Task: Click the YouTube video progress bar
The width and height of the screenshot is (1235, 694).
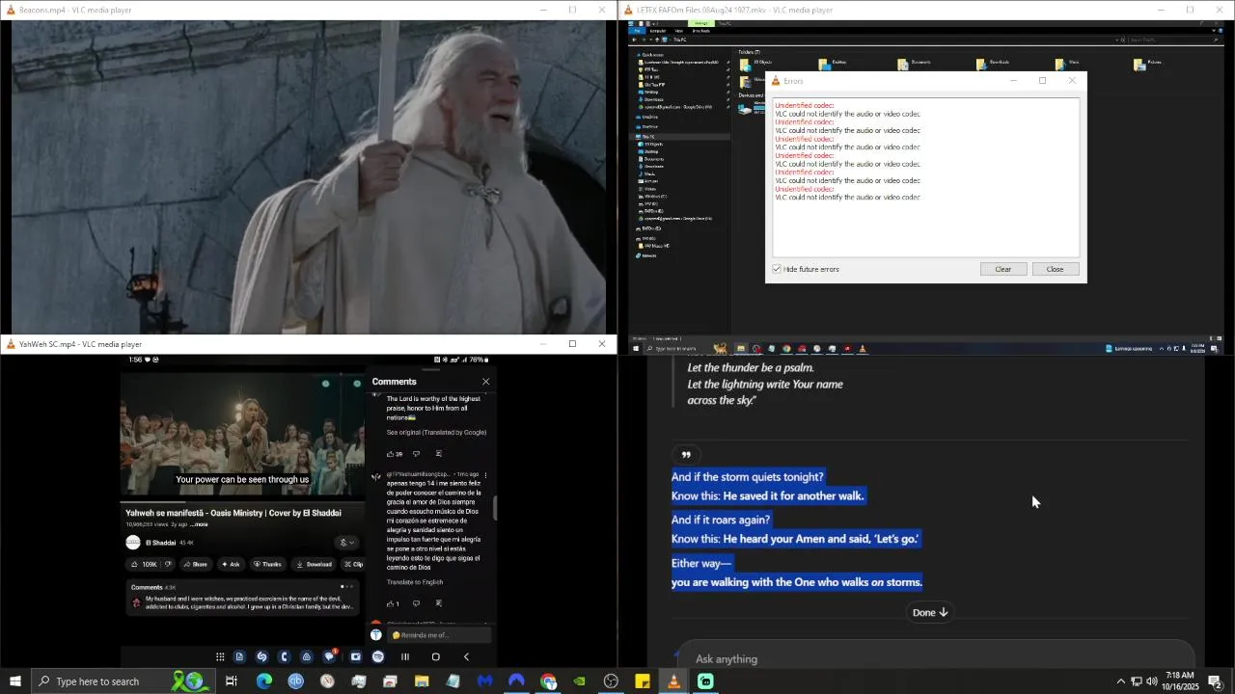Action: (242, 502)
